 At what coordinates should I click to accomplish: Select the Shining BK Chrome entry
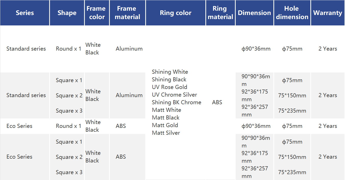pos(176,102)
